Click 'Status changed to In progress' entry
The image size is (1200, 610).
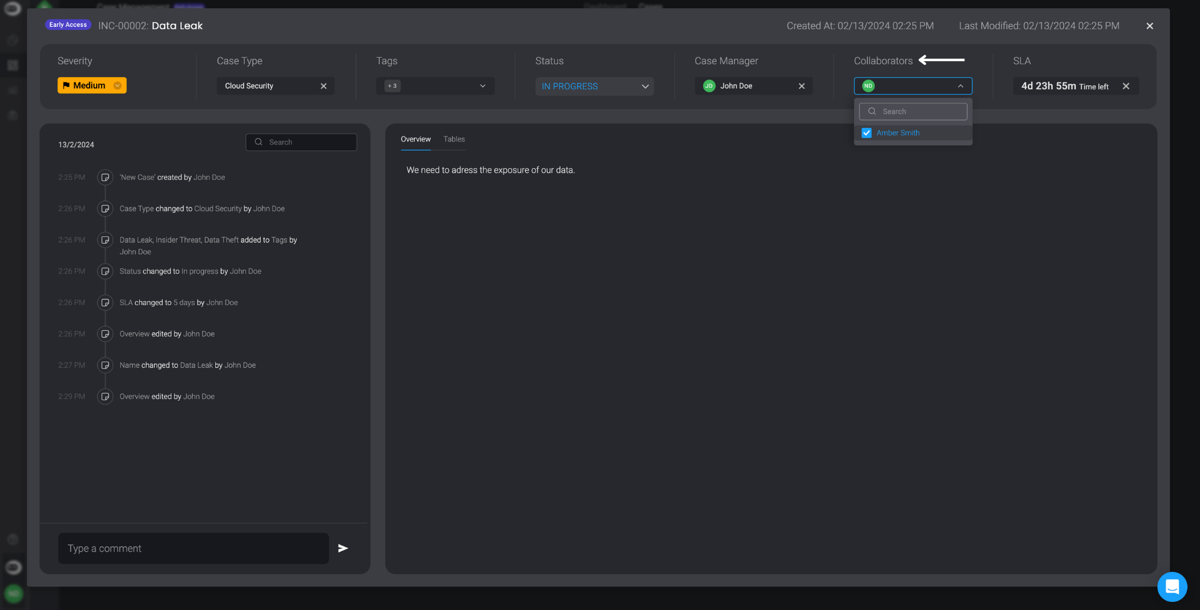tap(190, 271)
